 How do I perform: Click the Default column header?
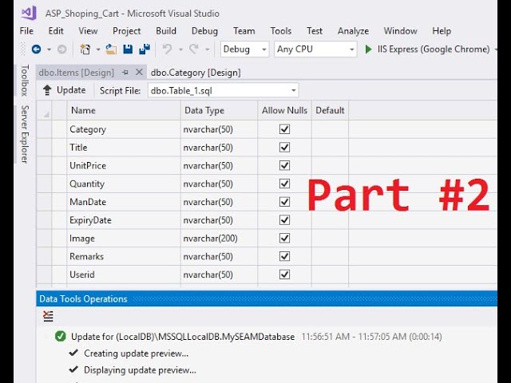330,110
